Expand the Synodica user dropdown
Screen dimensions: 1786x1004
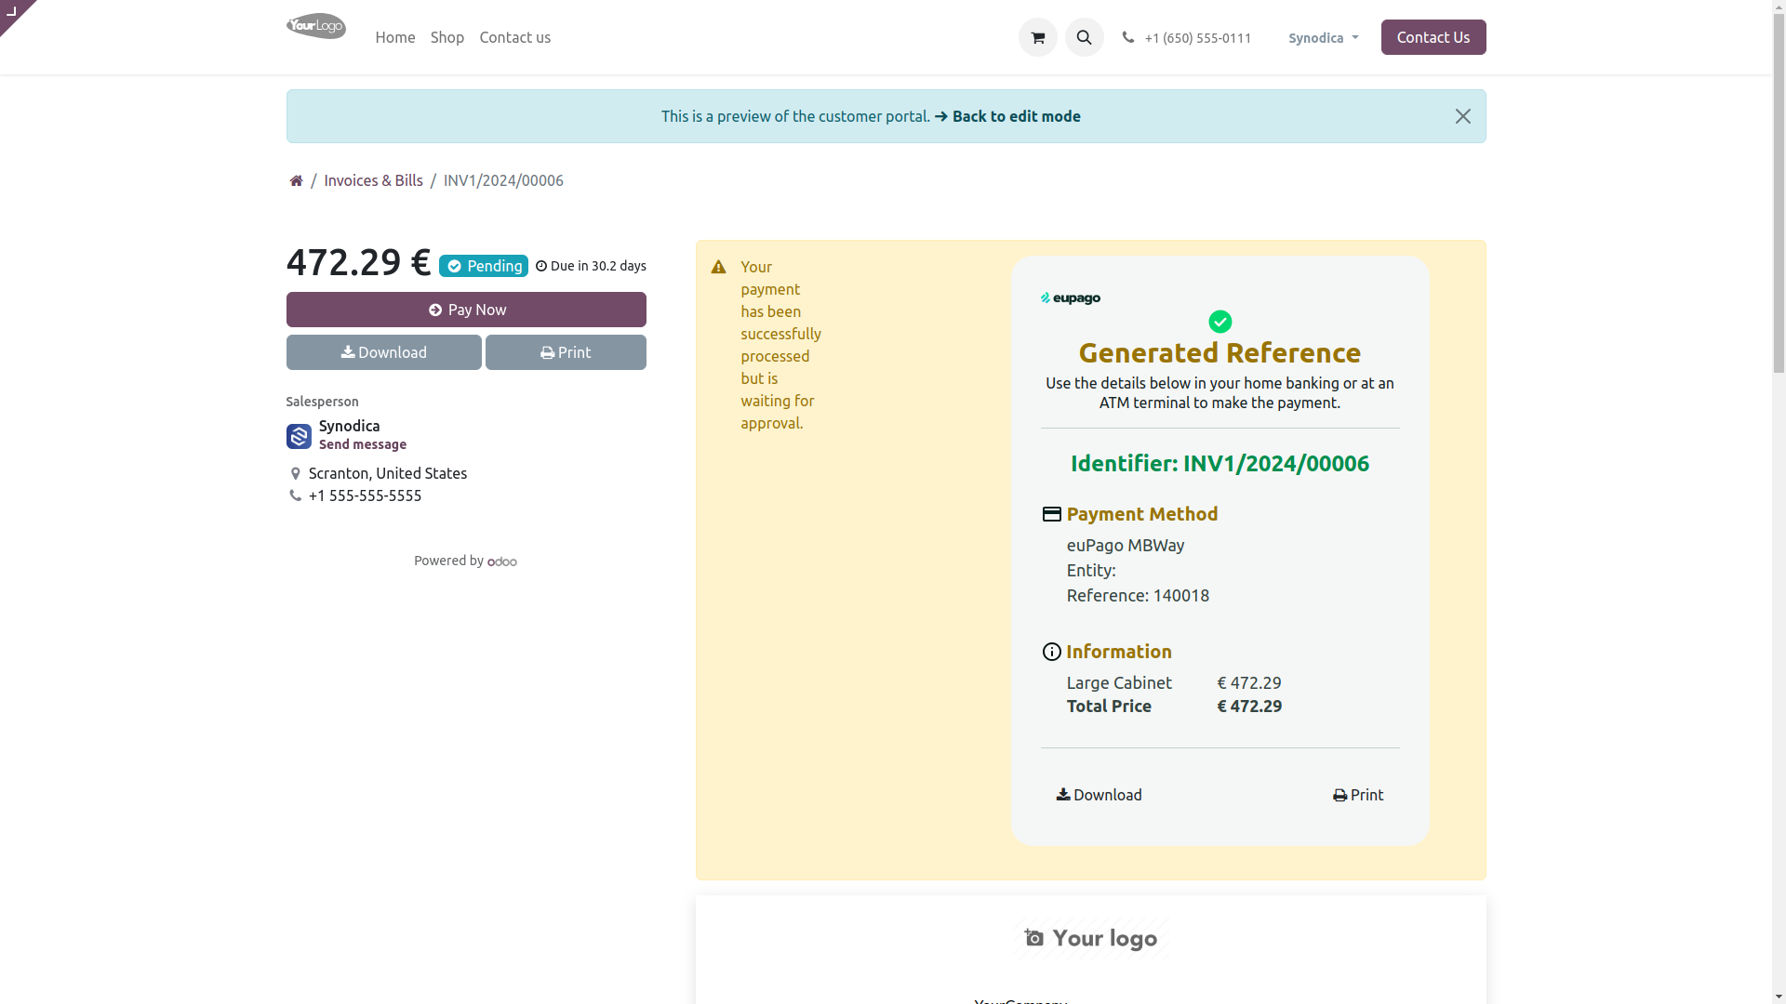coord(1323,38)
